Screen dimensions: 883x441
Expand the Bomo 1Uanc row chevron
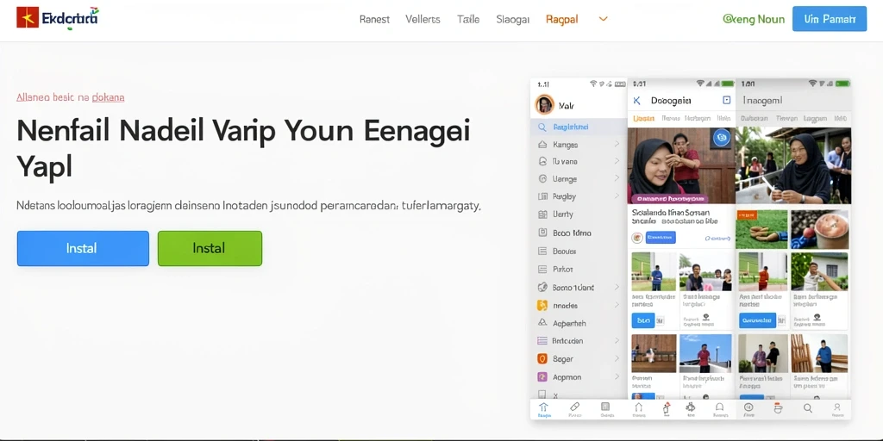(x=617, y=288)
